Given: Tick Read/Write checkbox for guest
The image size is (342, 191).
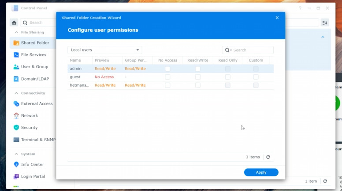Looking at the screenshot, I should (x=197, y=77).
